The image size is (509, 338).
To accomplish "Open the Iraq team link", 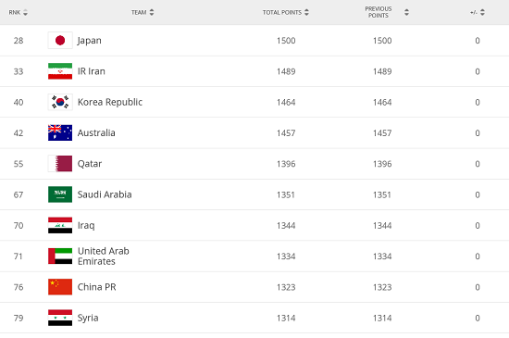I will tap(86, 225).
